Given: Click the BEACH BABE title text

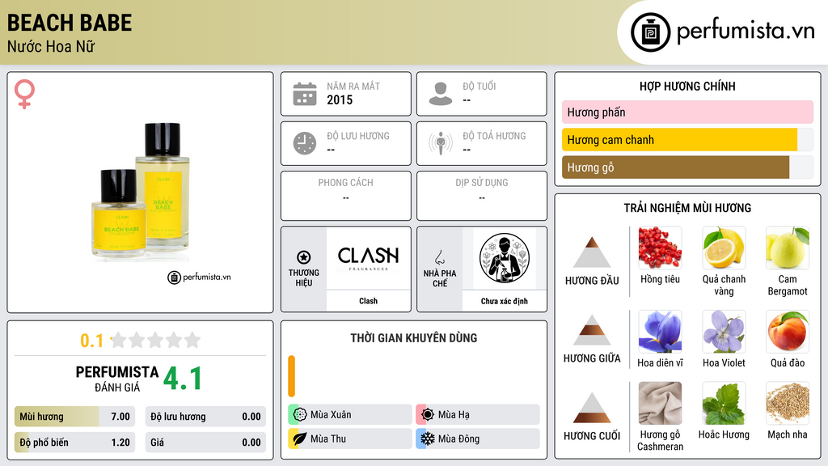Looking at the screenshot, I should 70,23.
